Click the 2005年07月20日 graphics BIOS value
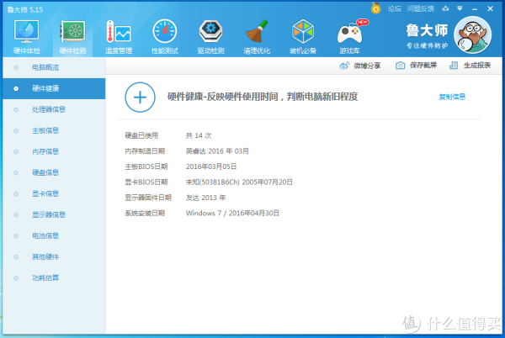This screenshot has width=505, height=338. pos(267,182)
